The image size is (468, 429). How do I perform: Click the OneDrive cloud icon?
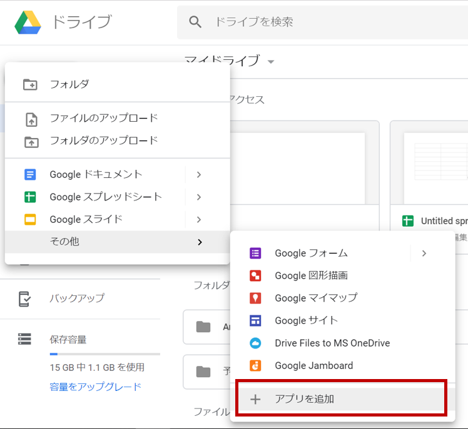click(255, 343)
